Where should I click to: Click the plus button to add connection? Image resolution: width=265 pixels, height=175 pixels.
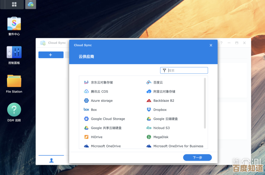51,55
